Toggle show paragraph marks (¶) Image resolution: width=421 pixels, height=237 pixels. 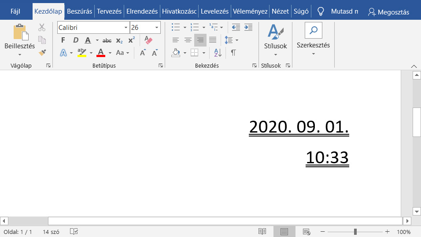click(233, 53)
